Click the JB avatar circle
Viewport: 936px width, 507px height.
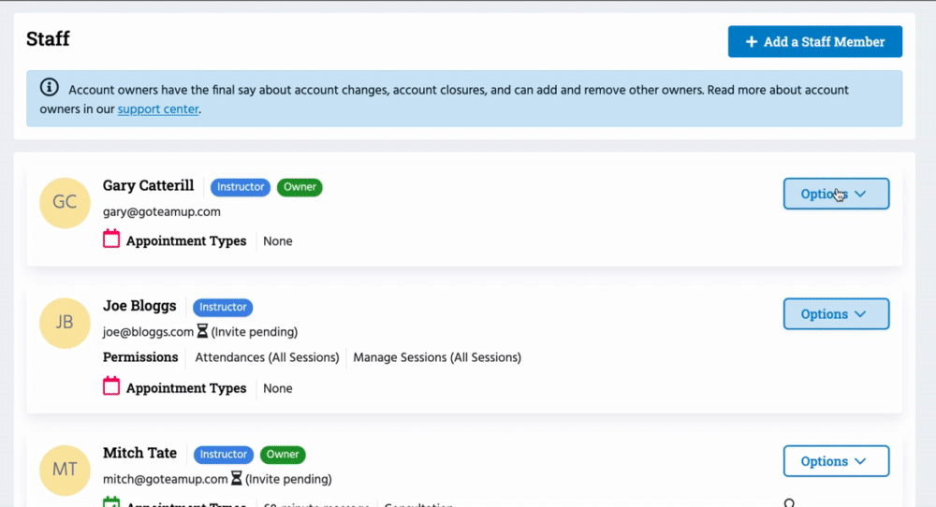pyautogui.click(x=65, y=323)
